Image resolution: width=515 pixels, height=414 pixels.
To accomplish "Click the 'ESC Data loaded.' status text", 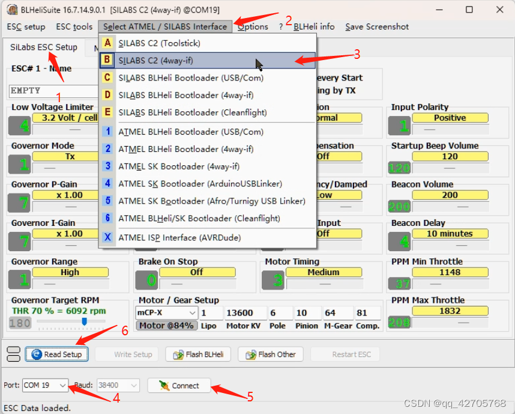I will point(37,408).
